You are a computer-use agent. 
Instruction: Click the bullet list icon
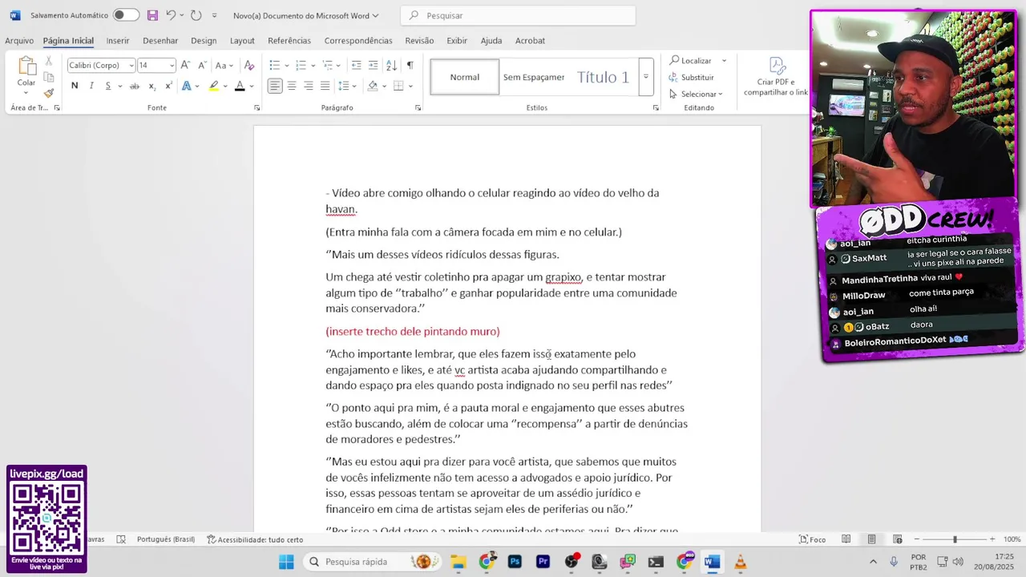pos(274,65)
